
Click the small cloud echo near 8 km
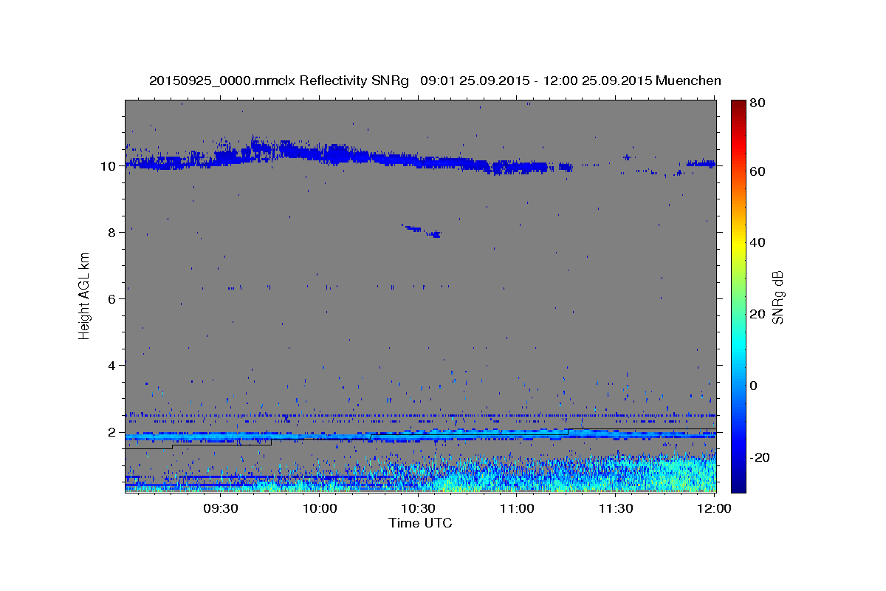pyautogui.click(x=422, y=230)
